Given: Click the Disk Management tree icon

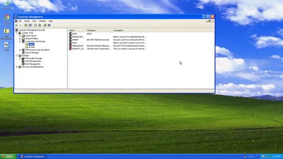Looking at the screenshot, I should [x=23, y=64].
